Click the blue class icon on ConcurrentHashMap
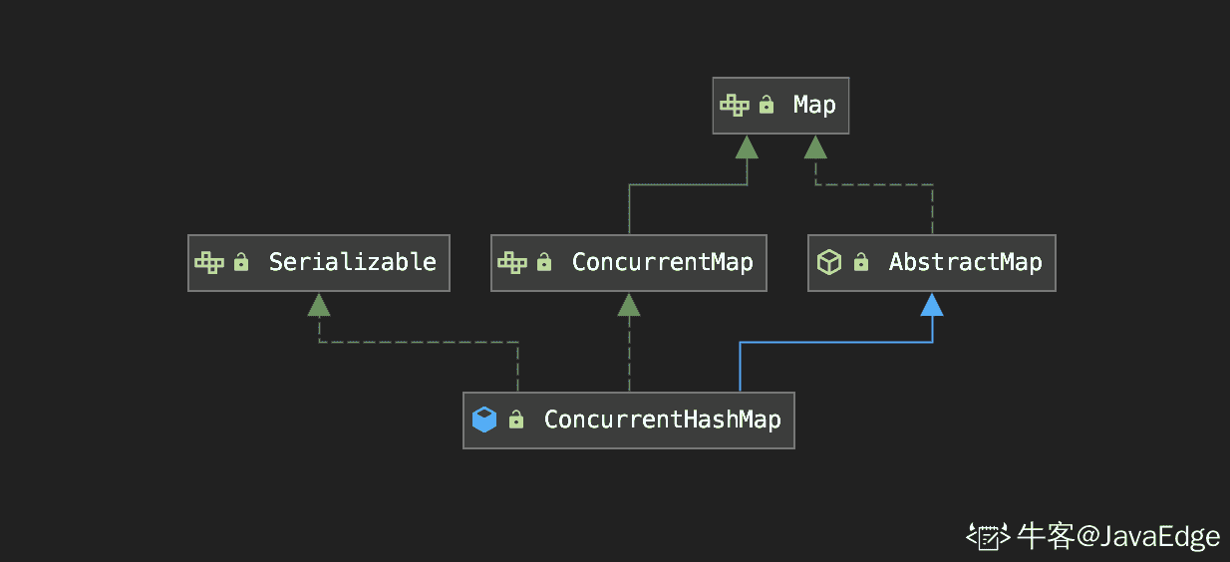Image resolution: width=1230 pixels, height=562 pixels. tap(484, 420)
